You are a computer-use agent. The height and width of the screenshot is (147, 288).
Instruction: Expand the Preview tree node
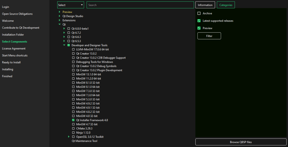coord(60,12)
